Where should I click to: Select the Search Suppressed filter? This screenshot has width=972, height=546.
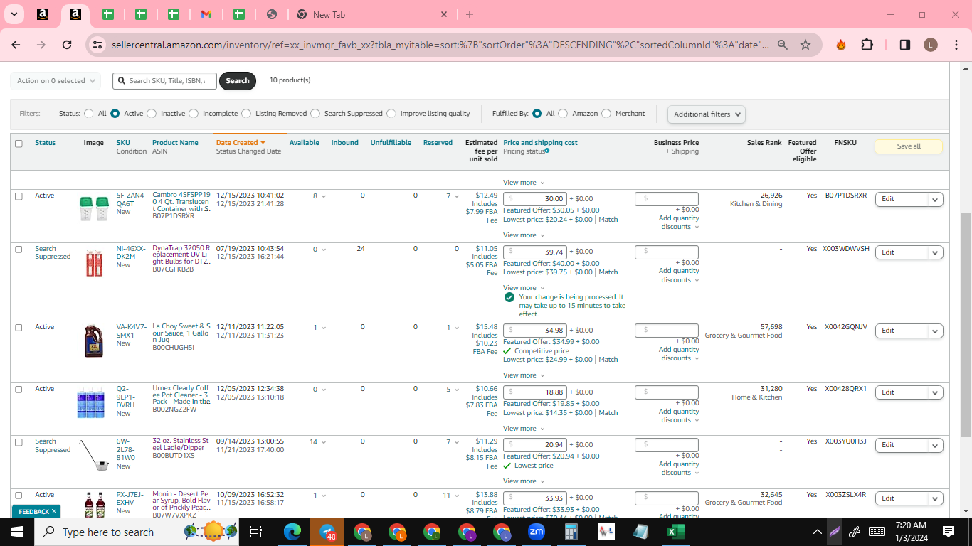[315, 114]
